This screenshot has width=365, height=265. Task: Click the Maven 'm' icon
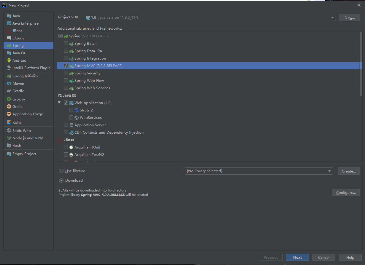point(9,84)
